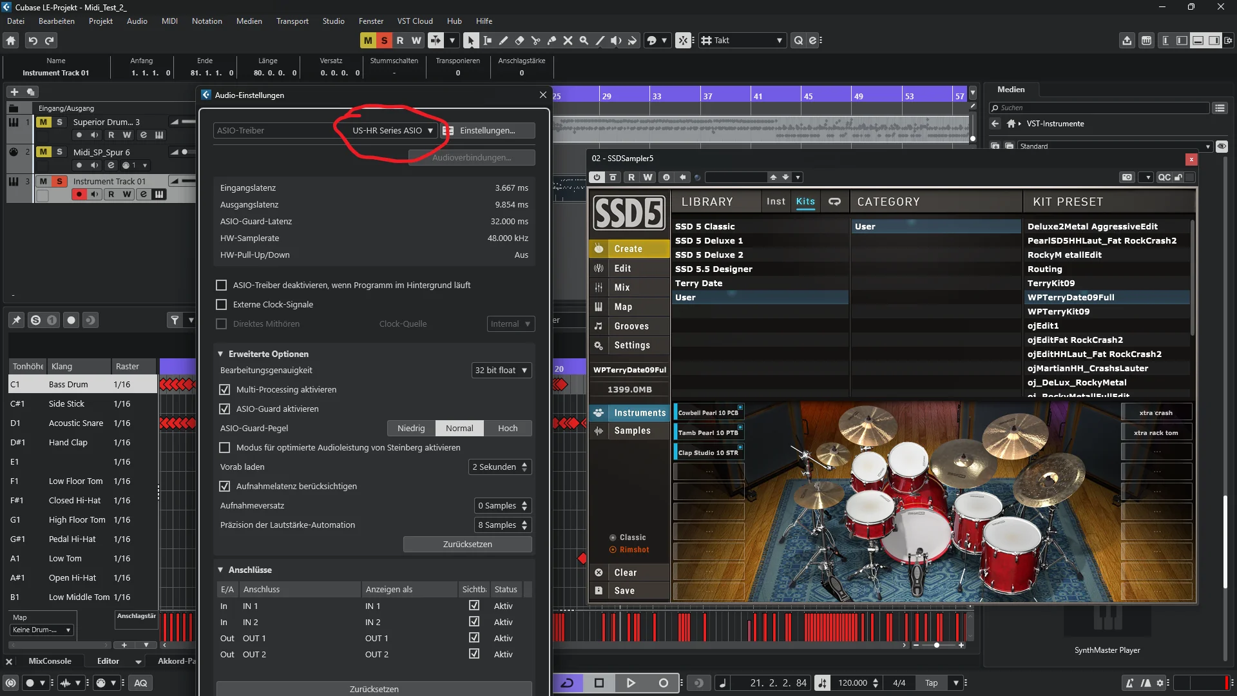Toggle the Cycle loop button
This screenshot has width=1237, height=696.
click(568, 683)
